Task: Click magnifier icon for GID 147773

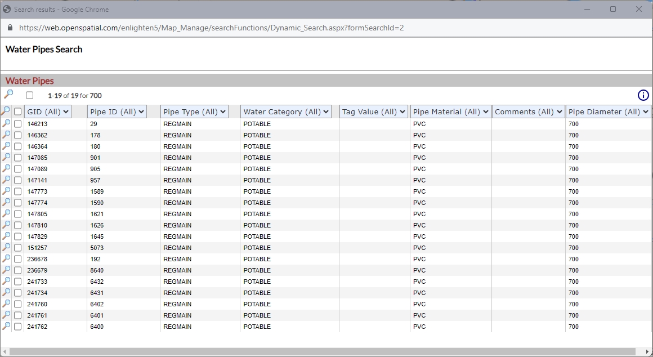Action: [6, 191]
